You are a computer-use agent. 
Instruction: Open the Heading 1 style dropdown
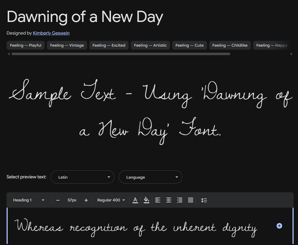point(29,200)
